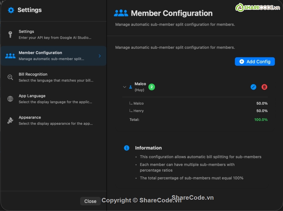
Task: Switch to Bill Recognition settings section
Action: pyautogui.click(x=54, y=77)
